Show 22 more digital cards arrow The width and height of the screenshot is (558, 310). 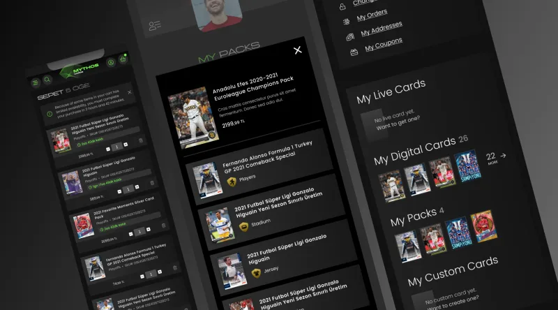[503, 156]
